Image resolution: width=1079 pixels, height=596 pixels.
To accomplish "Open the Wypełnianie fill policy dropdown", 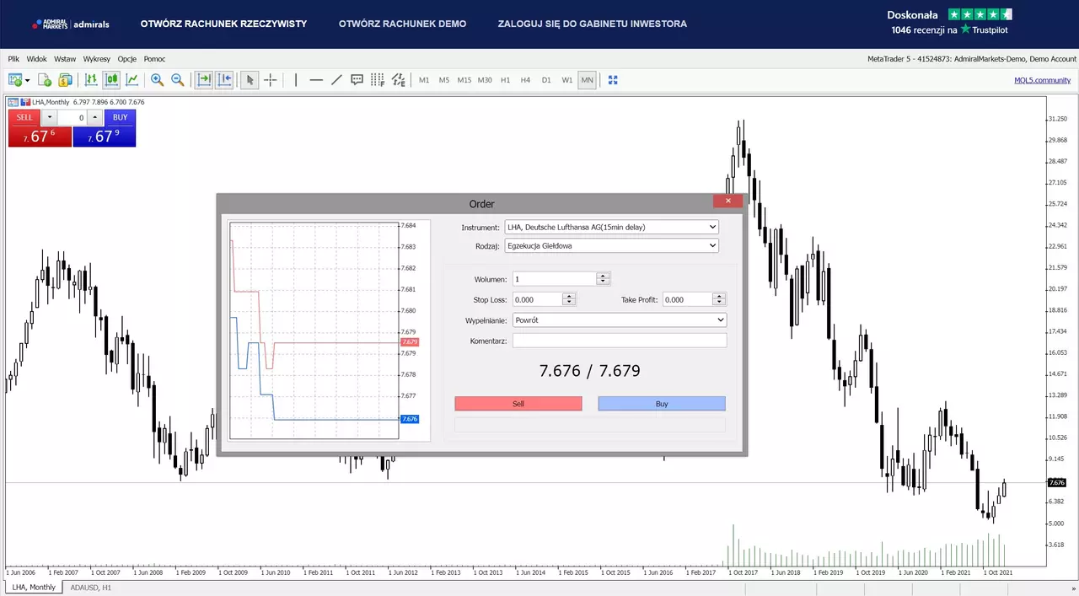I will point(620,320).
